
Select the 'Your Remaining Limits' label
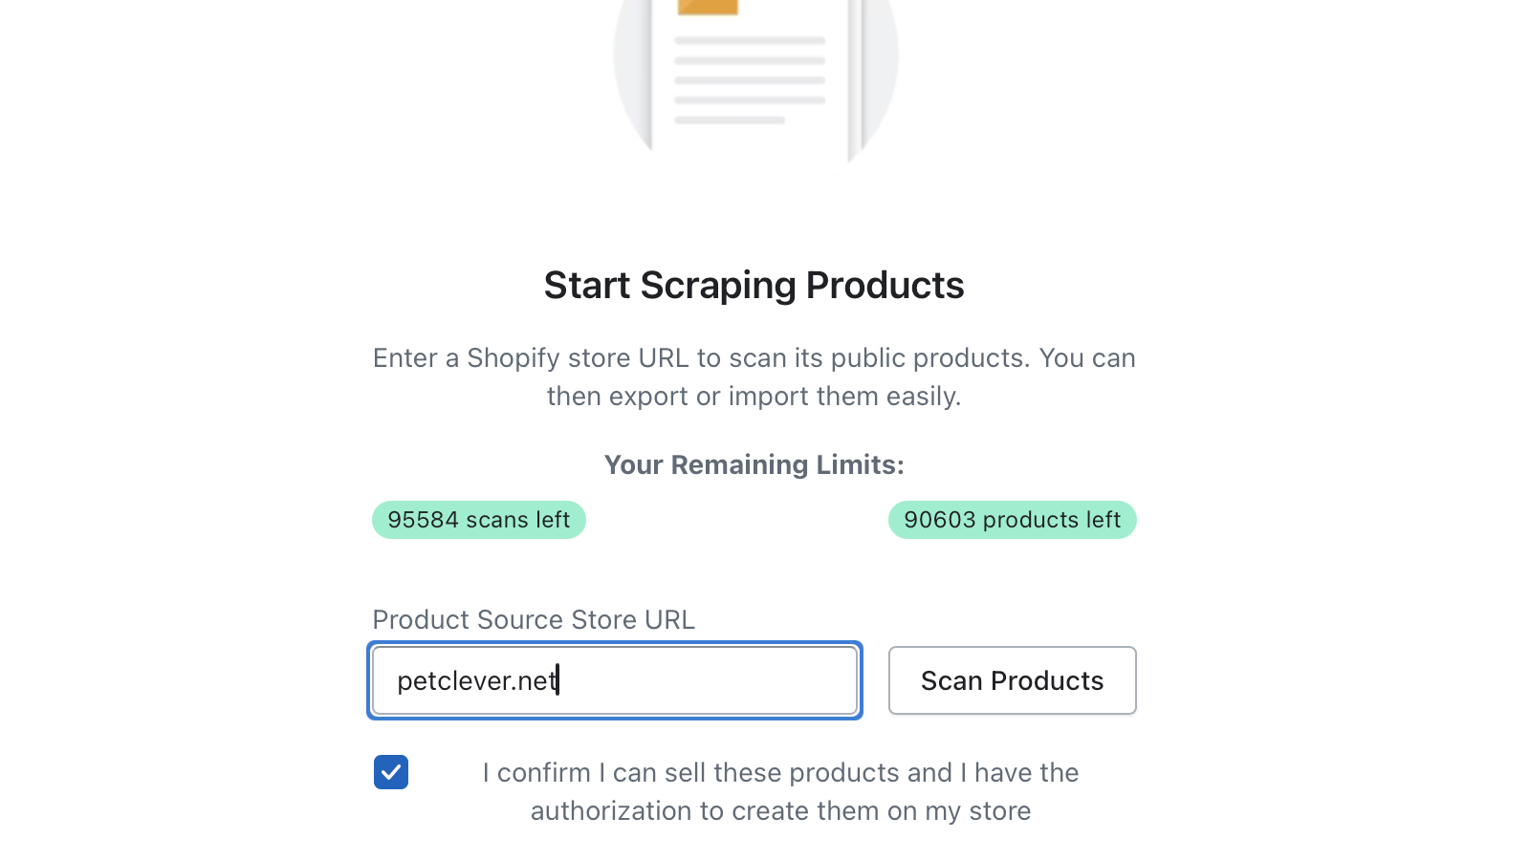pos(754,464)
